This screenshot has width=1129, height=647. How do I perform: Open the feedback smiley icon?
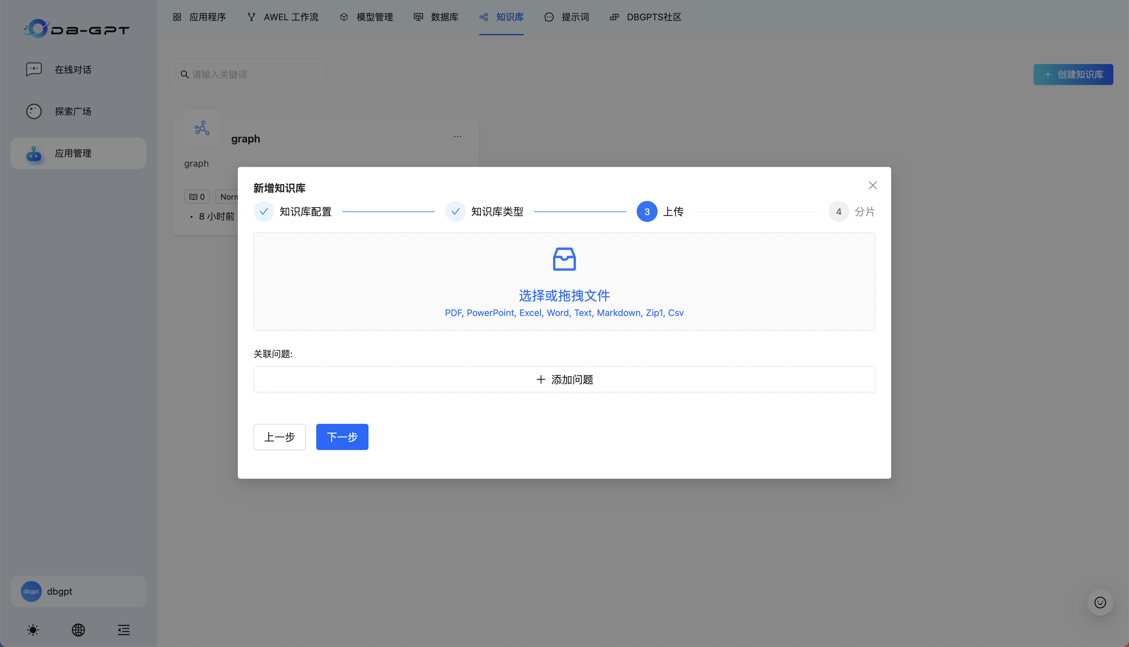[1100, 602]
